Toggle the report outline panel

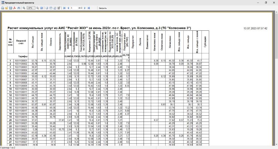click(x=47, y=8)
